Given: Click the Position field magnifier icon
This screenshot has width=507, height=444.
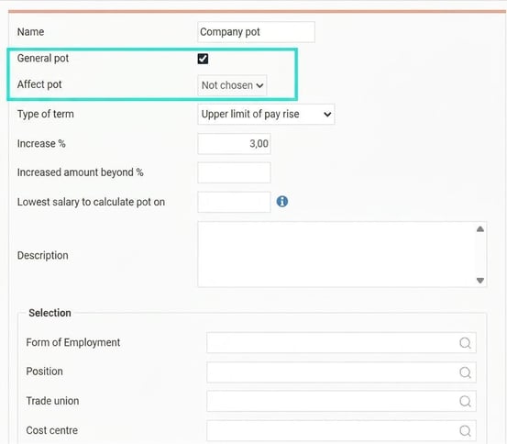Looking at the screenshot, I should click(x=465, y=372).
